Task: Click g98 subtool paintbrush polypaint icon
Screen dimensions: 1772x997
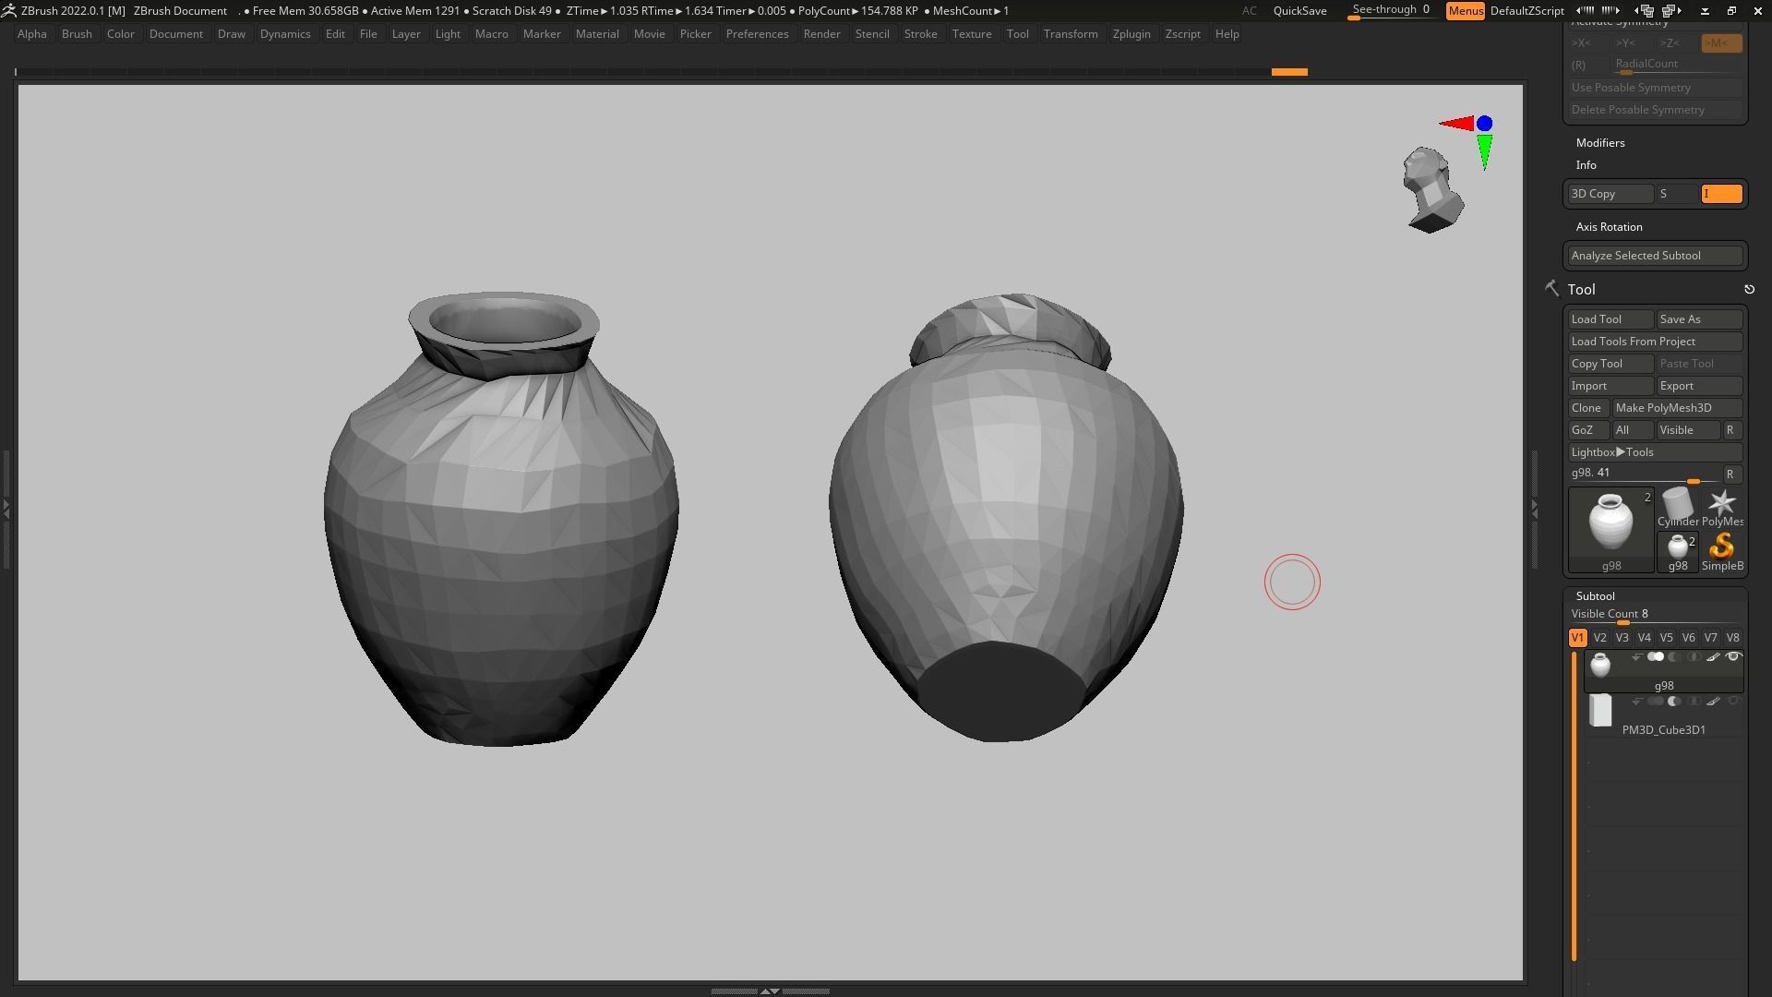Action: point(1713,657)
